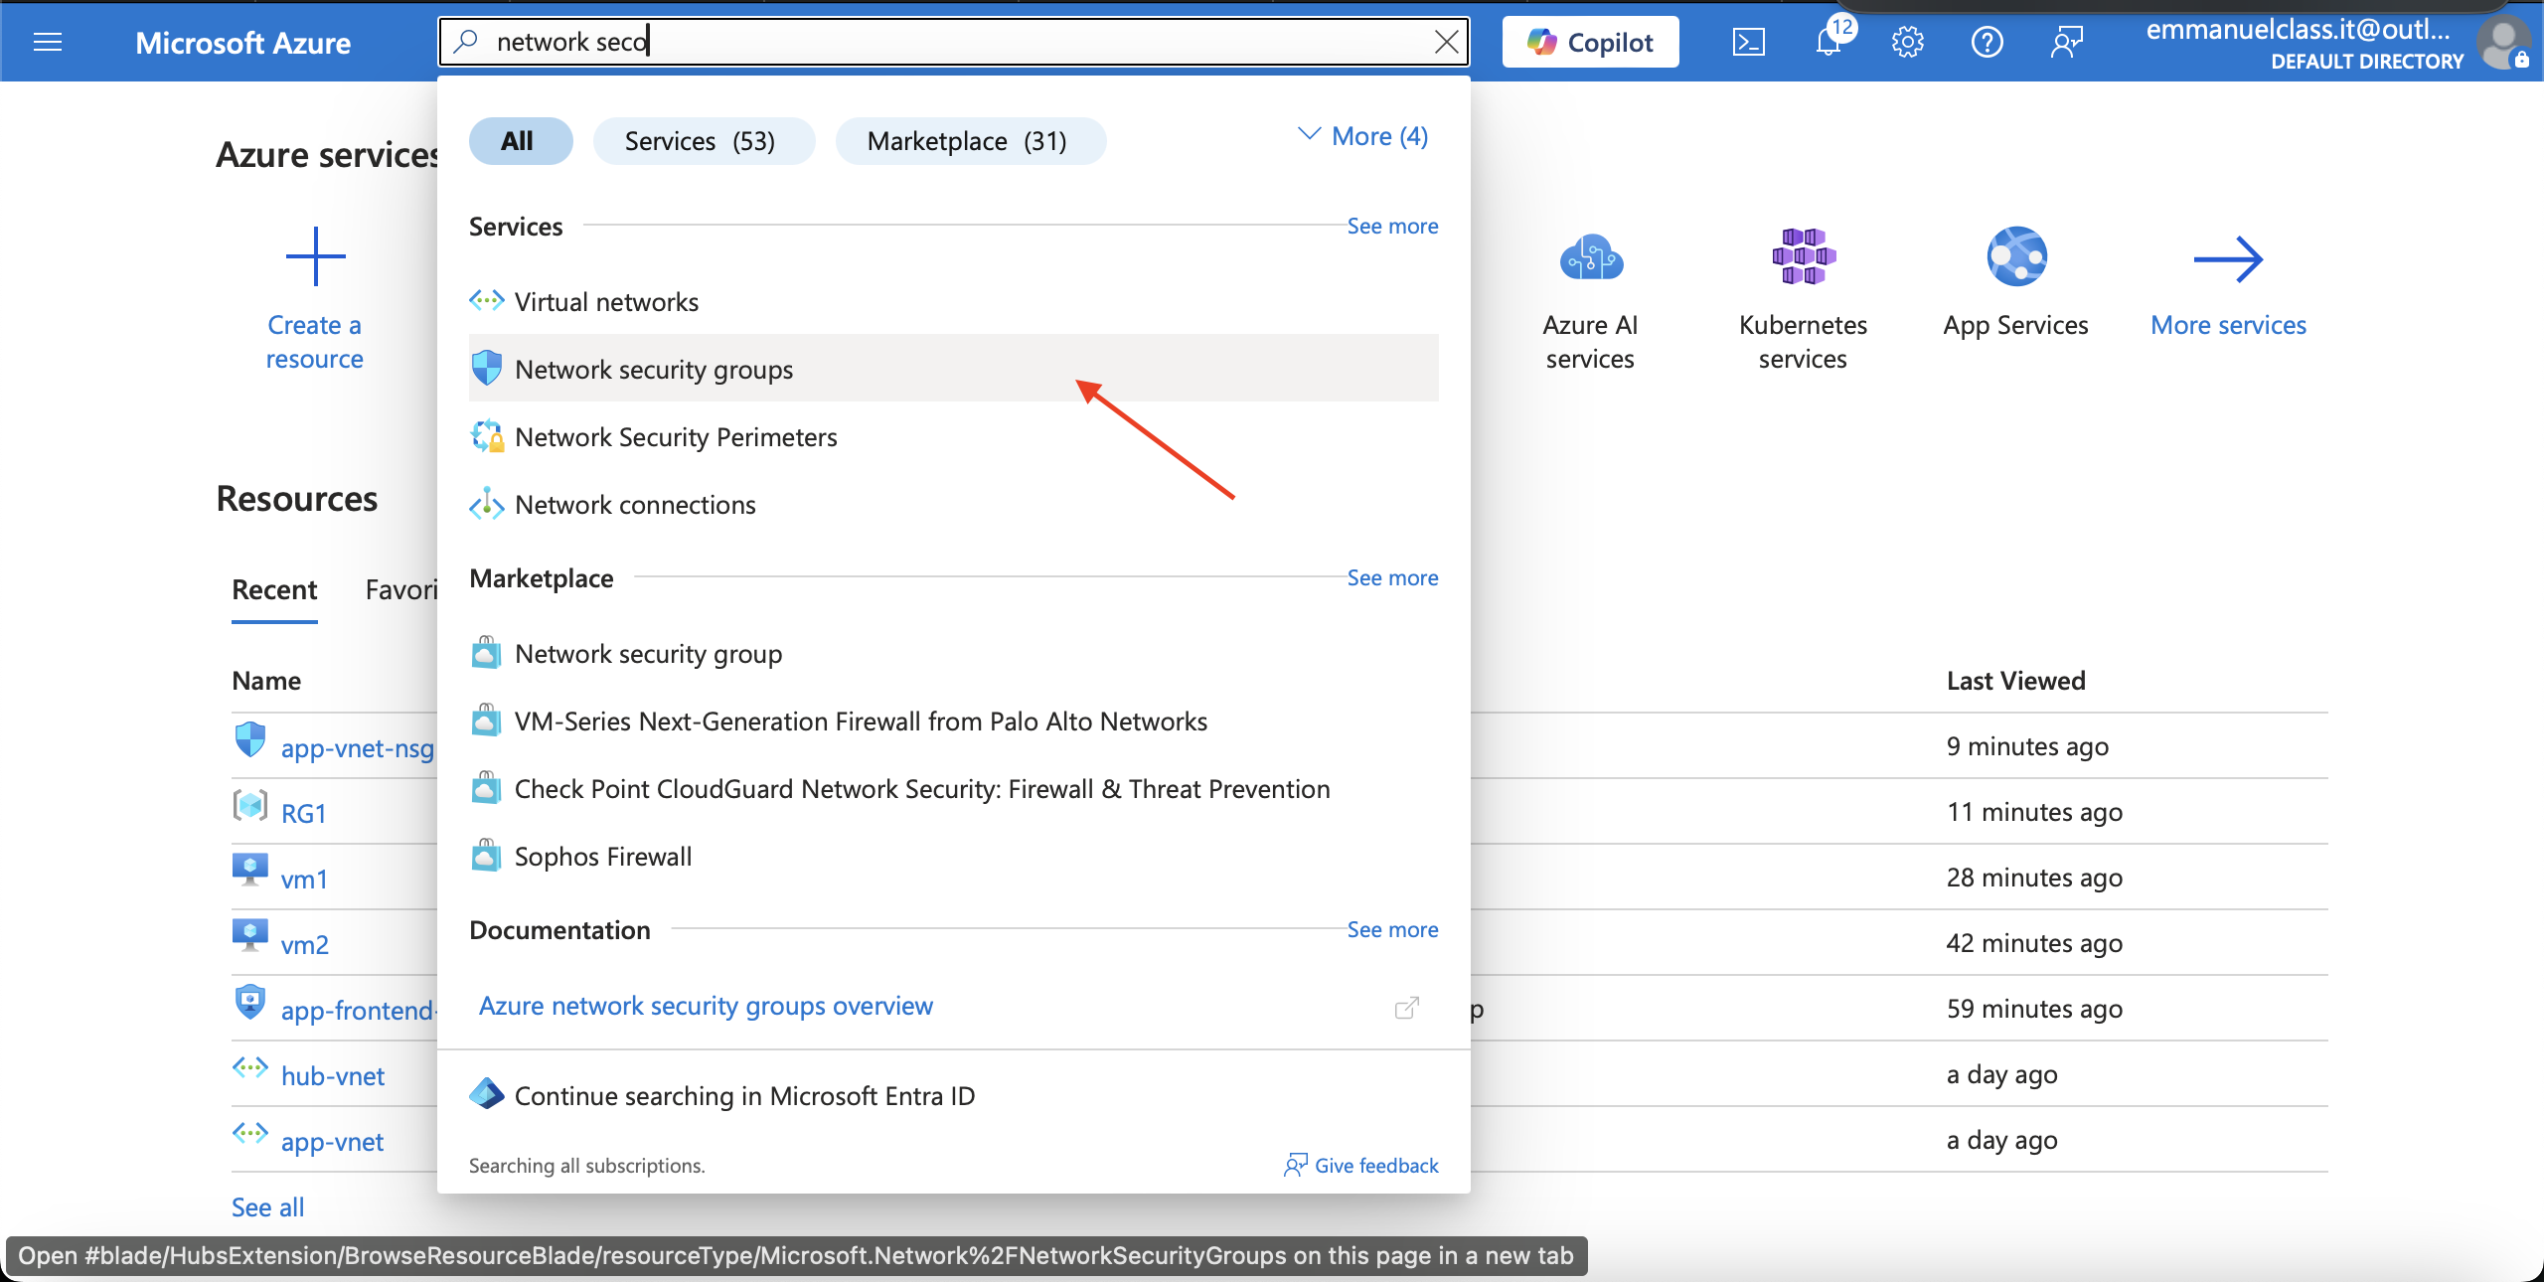Click the Network security groups shield icon
The width and height of the screenshot is (2544, 1282).
click(x=487, y=368)
